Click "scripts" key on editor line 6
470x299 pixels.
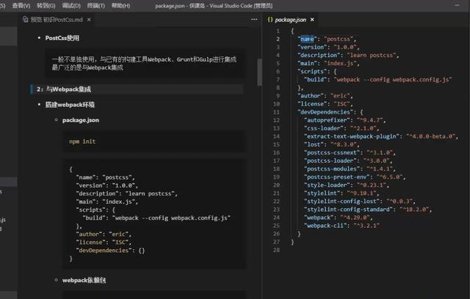pos(312,72)
